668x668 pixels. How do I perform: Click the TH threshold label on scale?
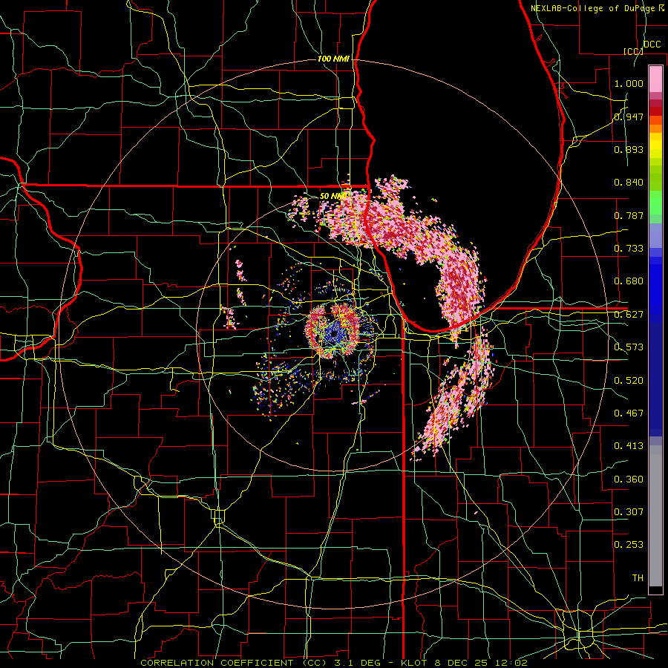pyautogui.click(x=638, y=578)
